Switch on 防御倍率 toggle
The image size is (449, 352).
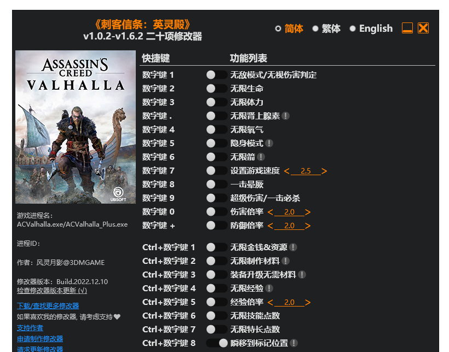point(217,226)
